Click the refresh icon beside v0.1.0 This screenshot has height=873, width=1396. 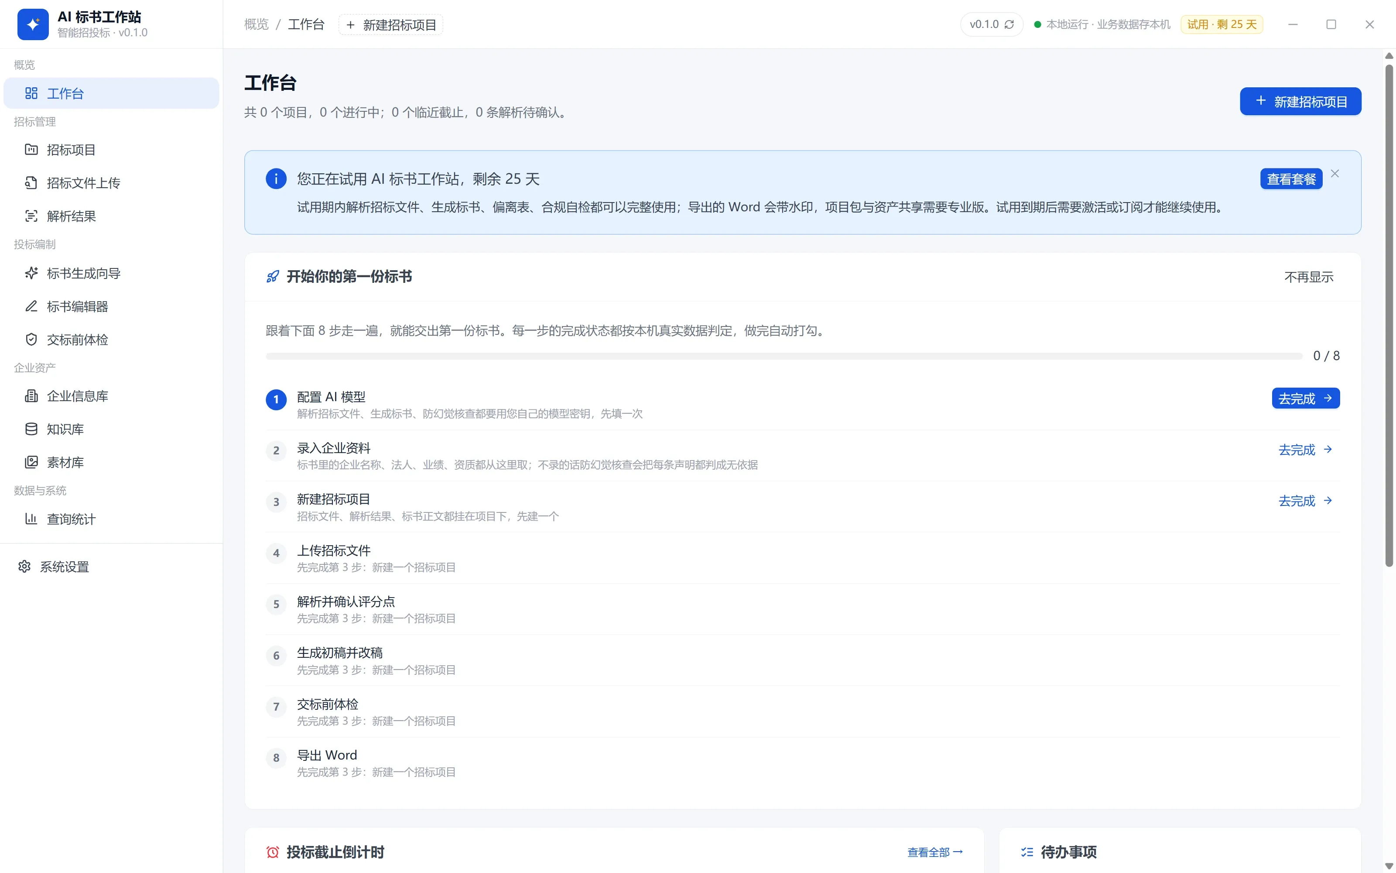point(1009,24)
